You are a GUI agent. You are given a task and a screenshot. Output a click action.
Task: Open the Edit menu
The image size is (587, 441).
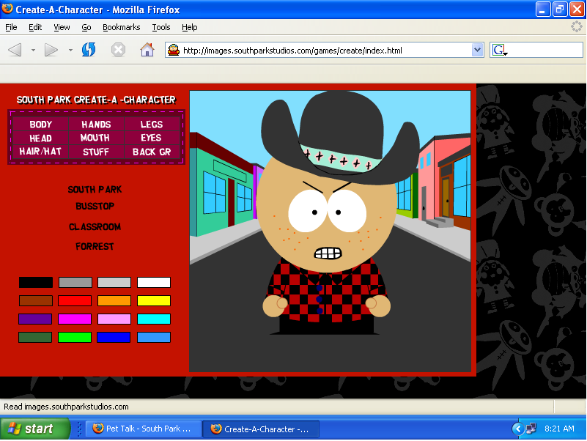click(35, 27)
